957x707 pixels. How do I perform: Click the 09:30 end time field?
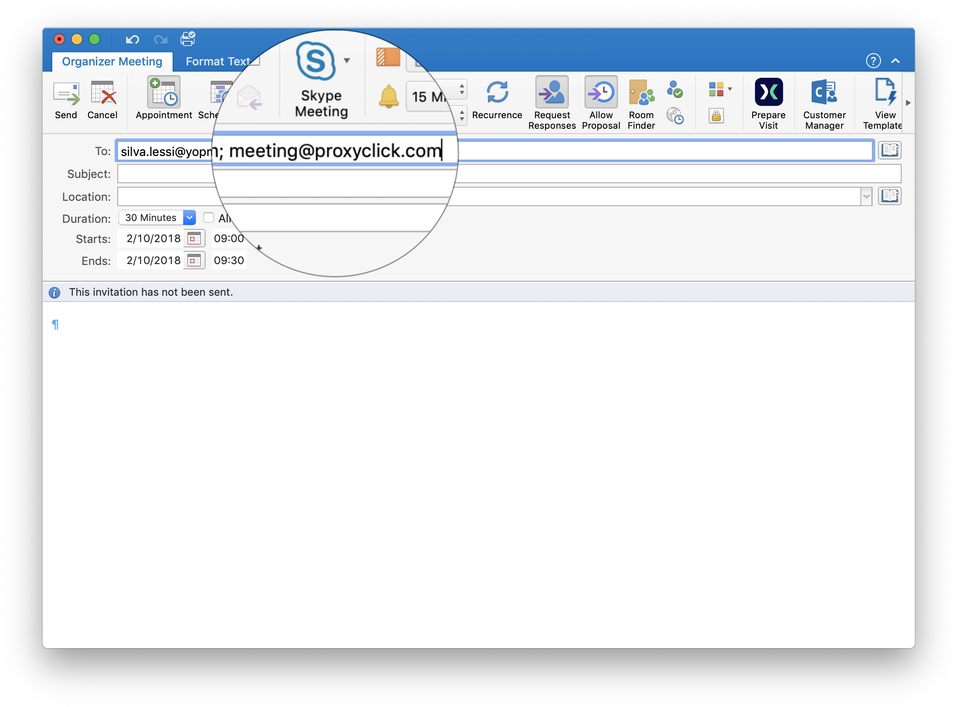tap(229, 261)
